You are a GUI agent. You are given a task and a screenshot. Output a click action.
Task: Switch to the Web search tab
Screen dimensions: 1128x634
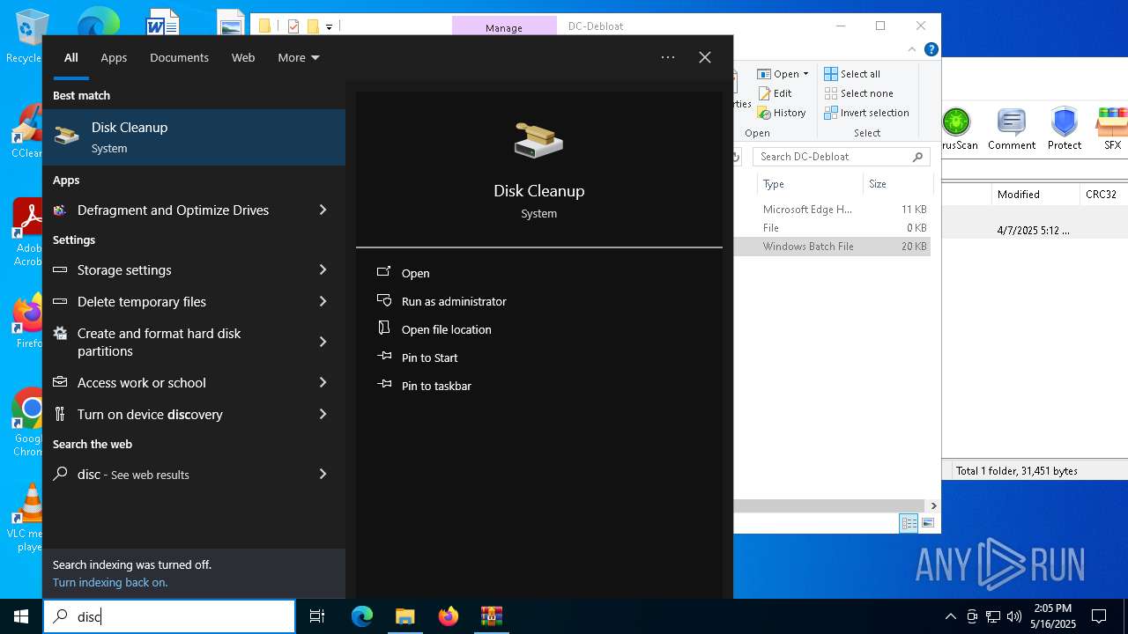[243, 57]
